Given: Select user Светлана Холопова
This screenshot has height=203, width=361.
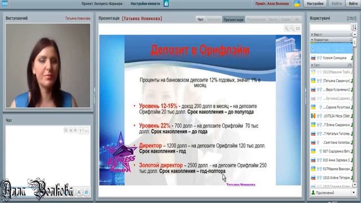Looking at the screenshot, I should (x=336, y=143).
